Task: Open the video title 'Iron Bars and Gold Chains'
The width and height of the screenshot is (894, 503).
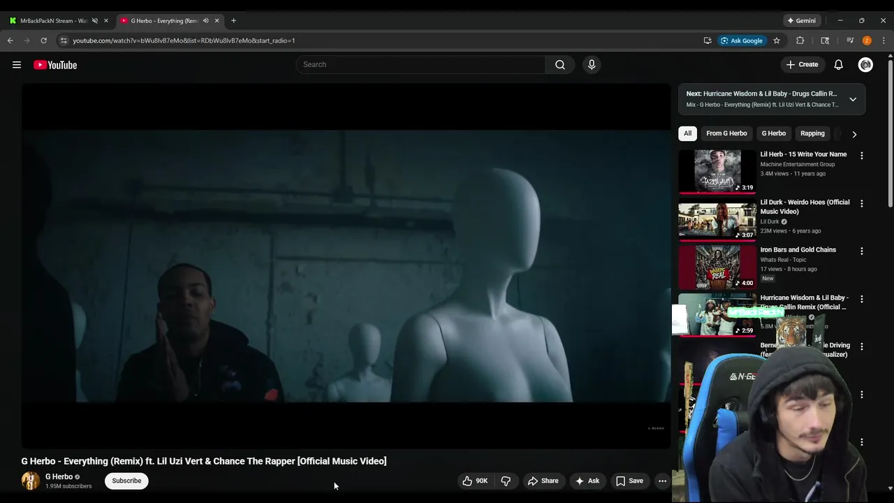Action: (x=798, y=250)
